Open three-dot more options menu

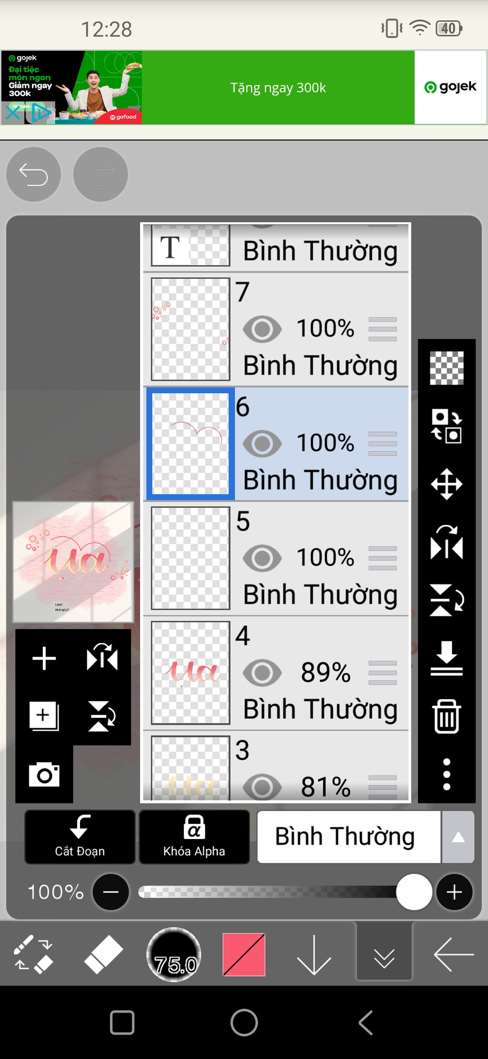tap(447, 774)
